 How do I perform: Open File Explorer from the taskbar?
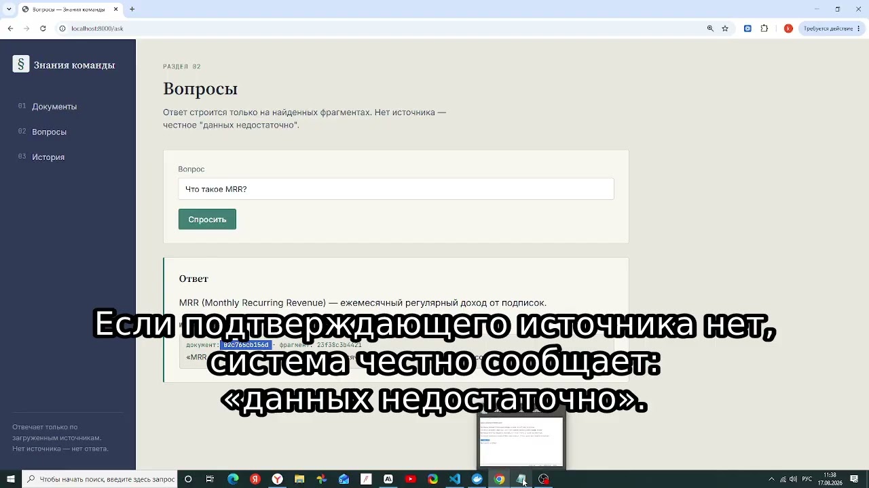tap(299, 479)
